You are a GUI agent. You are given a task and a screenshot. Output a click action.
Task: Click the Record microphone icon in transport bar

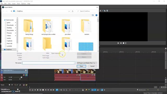click(x=30, y=90)
